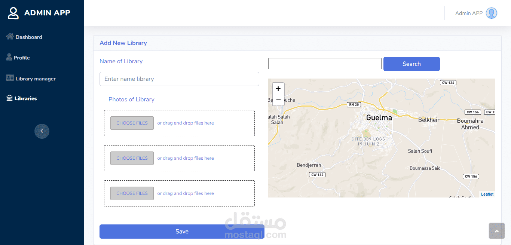Click the Save button
511x245 pixels.
182,232
